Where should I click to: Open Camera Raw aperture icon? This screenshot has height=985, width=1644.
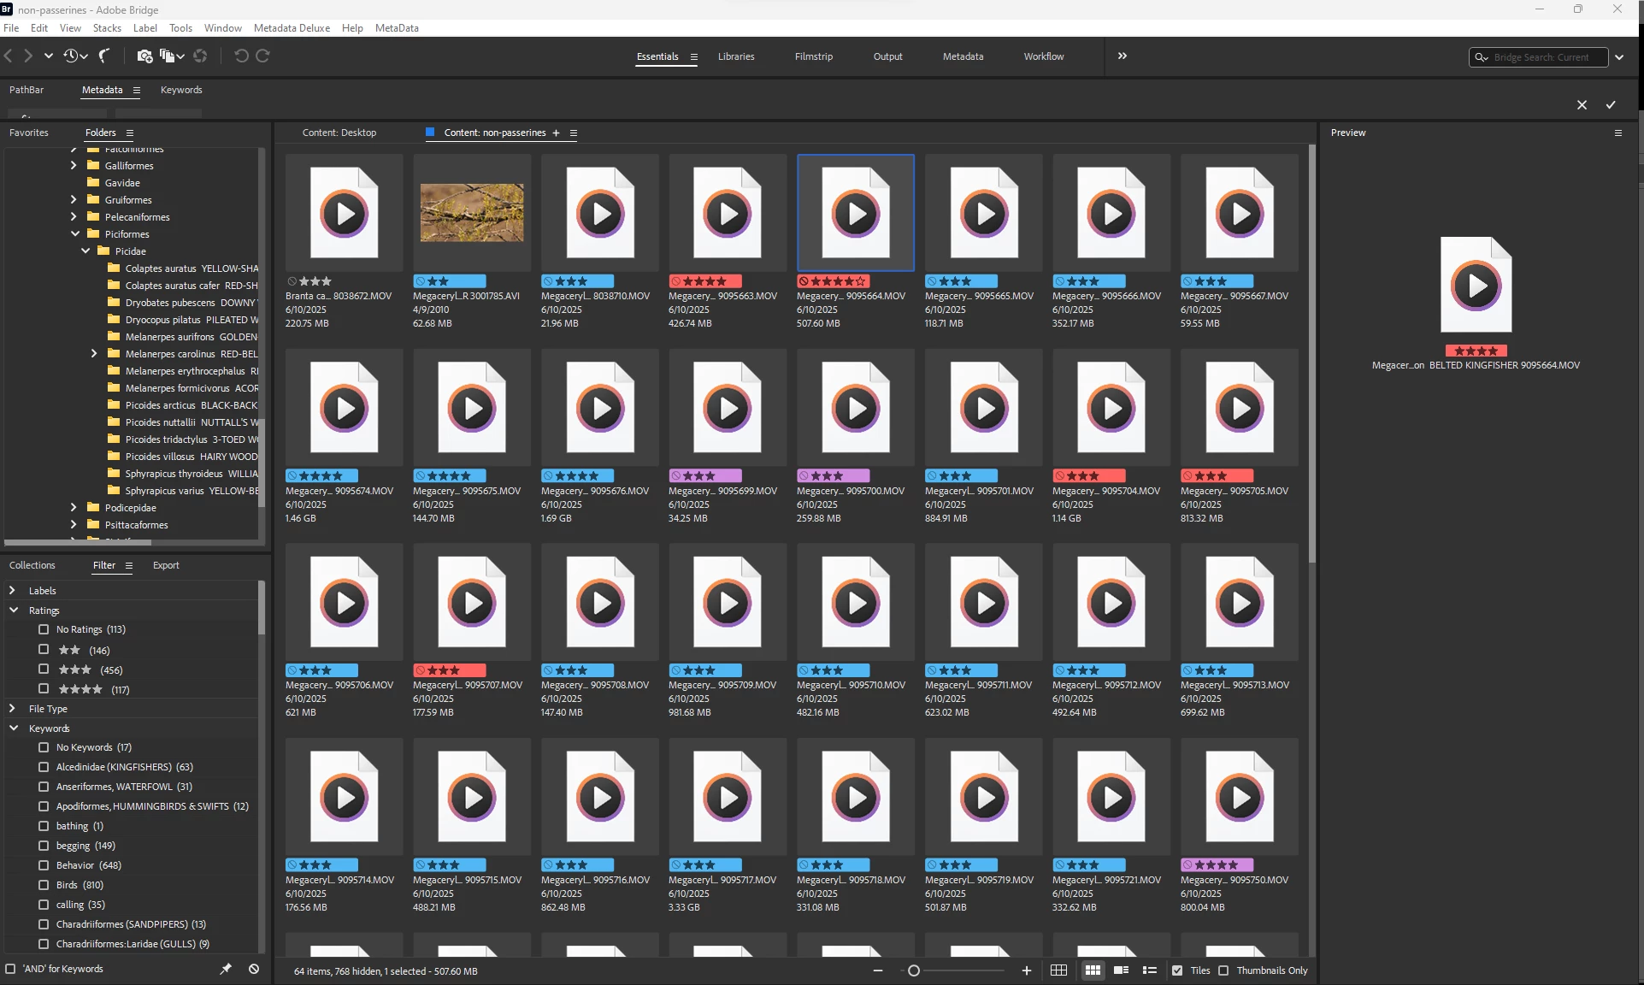click(x=200, y=56)
